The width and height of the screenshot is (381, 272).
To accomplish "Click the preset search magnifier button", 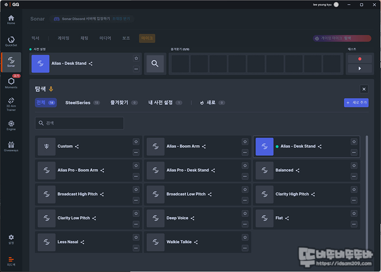I will click(155, 63).
